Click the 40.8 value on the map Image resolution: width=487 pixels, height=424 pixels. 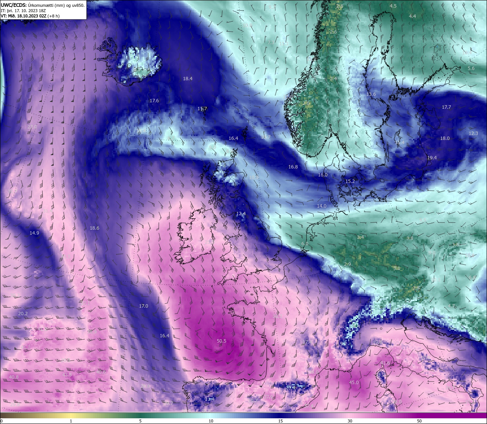[14, 377]
